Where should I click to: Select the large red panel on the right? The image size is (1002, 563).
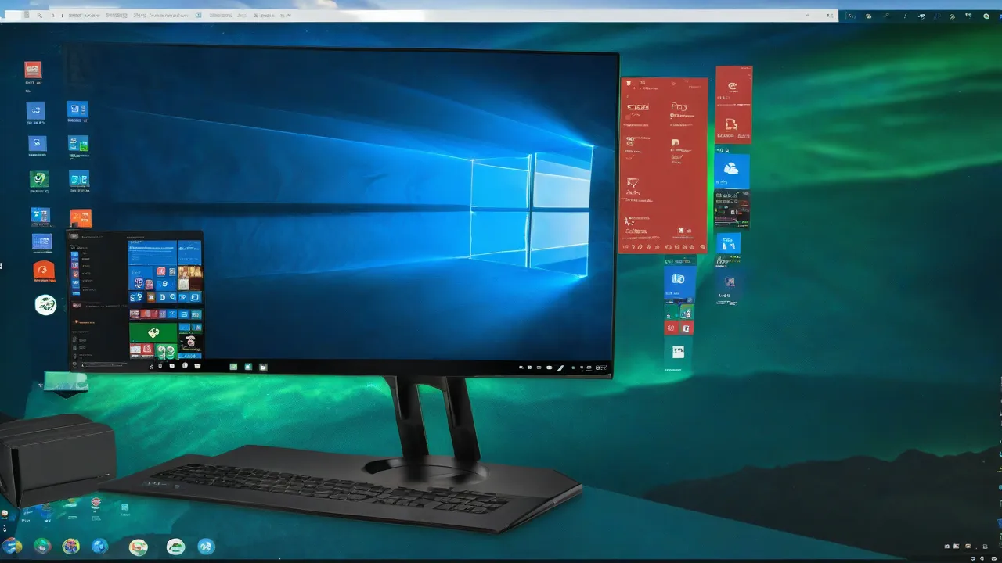point(664,165)
